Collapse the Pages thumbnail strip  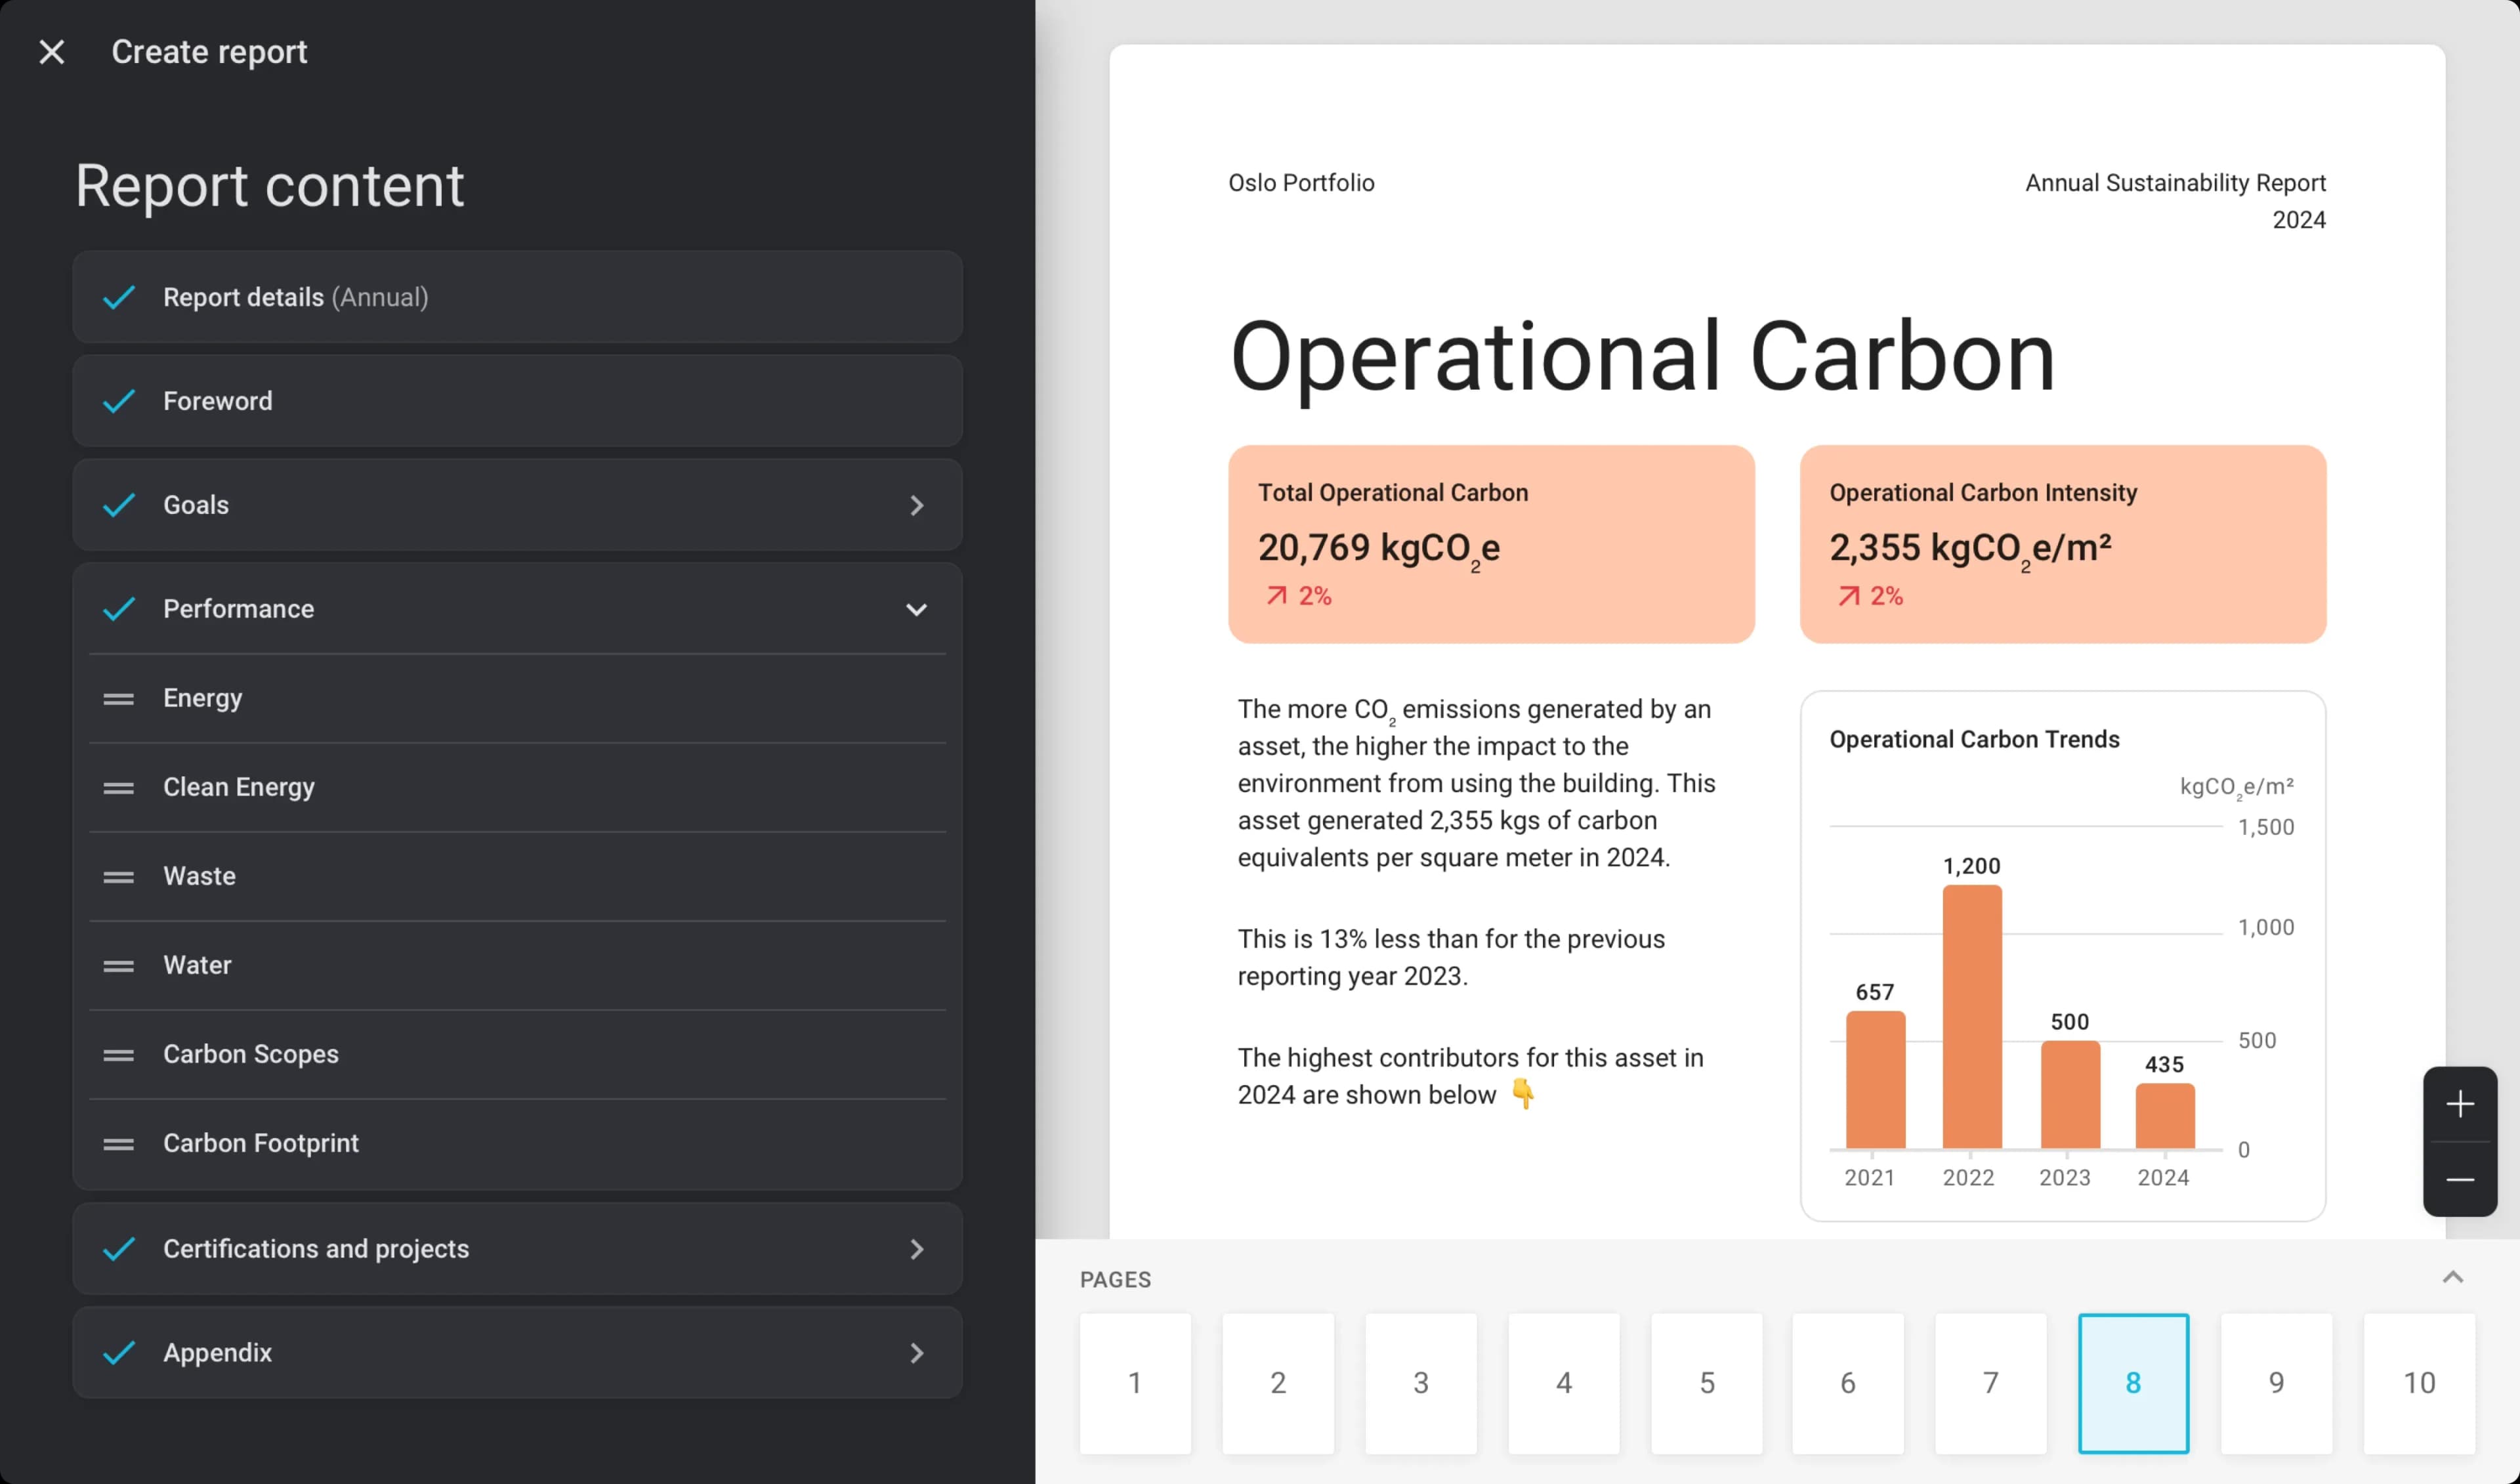[x=2453, y=1278]
